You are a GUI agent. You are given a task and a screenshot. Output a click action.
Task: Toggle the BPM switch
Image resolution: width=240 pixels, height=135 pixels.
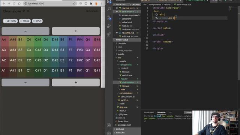pos(37,21)
